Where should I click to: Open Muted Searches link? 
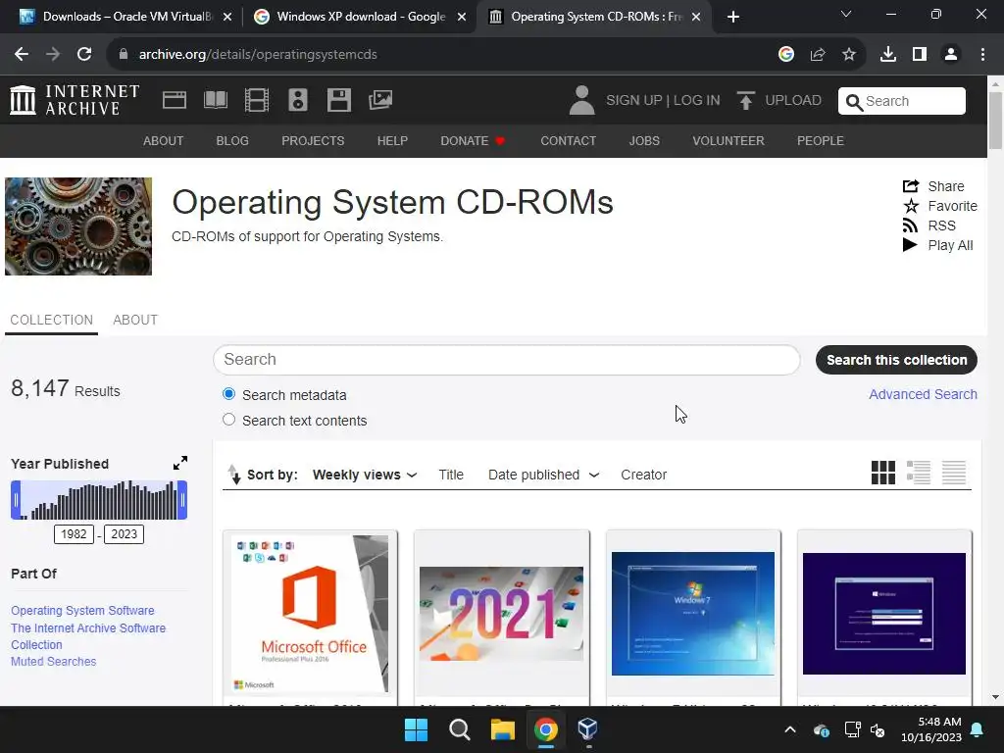(x=53, y=662)
